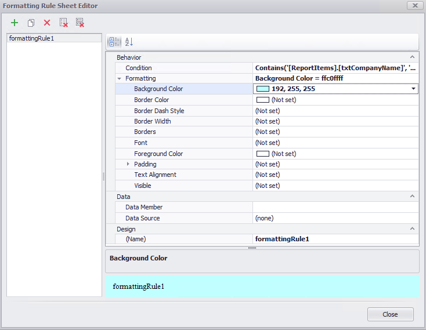Click the clear formatting rule icon

64,23
